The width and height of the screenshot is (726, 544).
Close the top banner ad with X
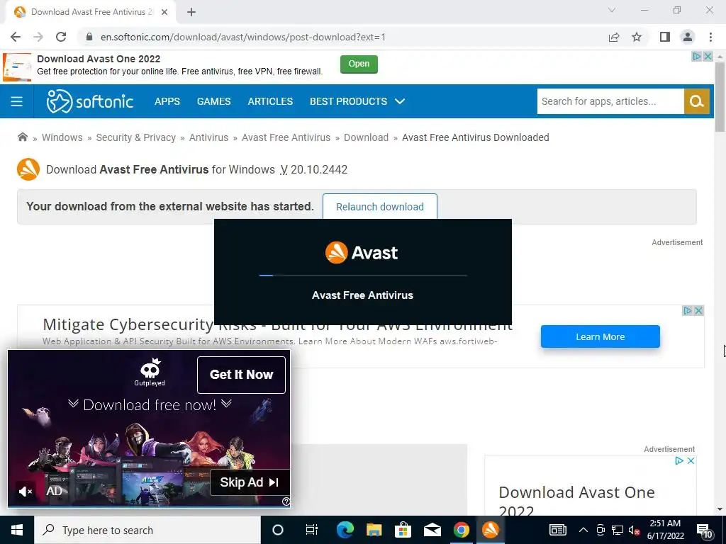(x=708, y=57)
